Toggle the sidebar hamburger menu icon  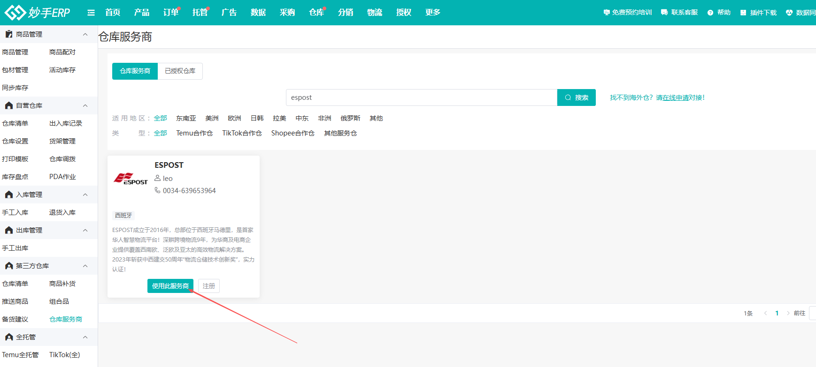click(91, 13)
